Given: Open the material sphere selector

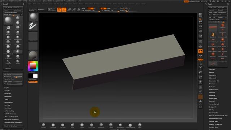Looking at the screenshot, I should 33,55.
